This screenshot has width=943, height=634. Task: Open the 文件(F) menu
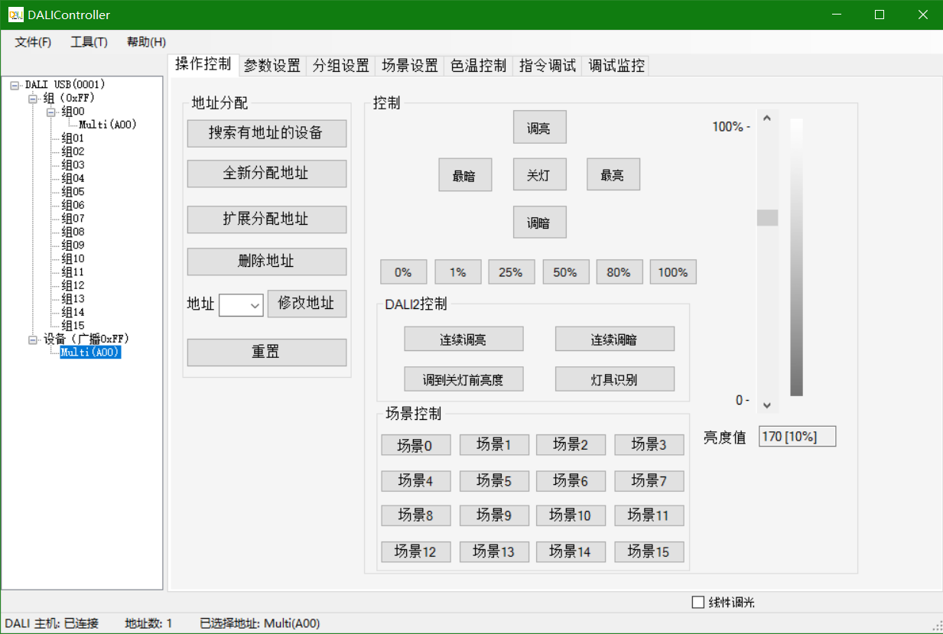pyautogui.click(x=33, y=42)
